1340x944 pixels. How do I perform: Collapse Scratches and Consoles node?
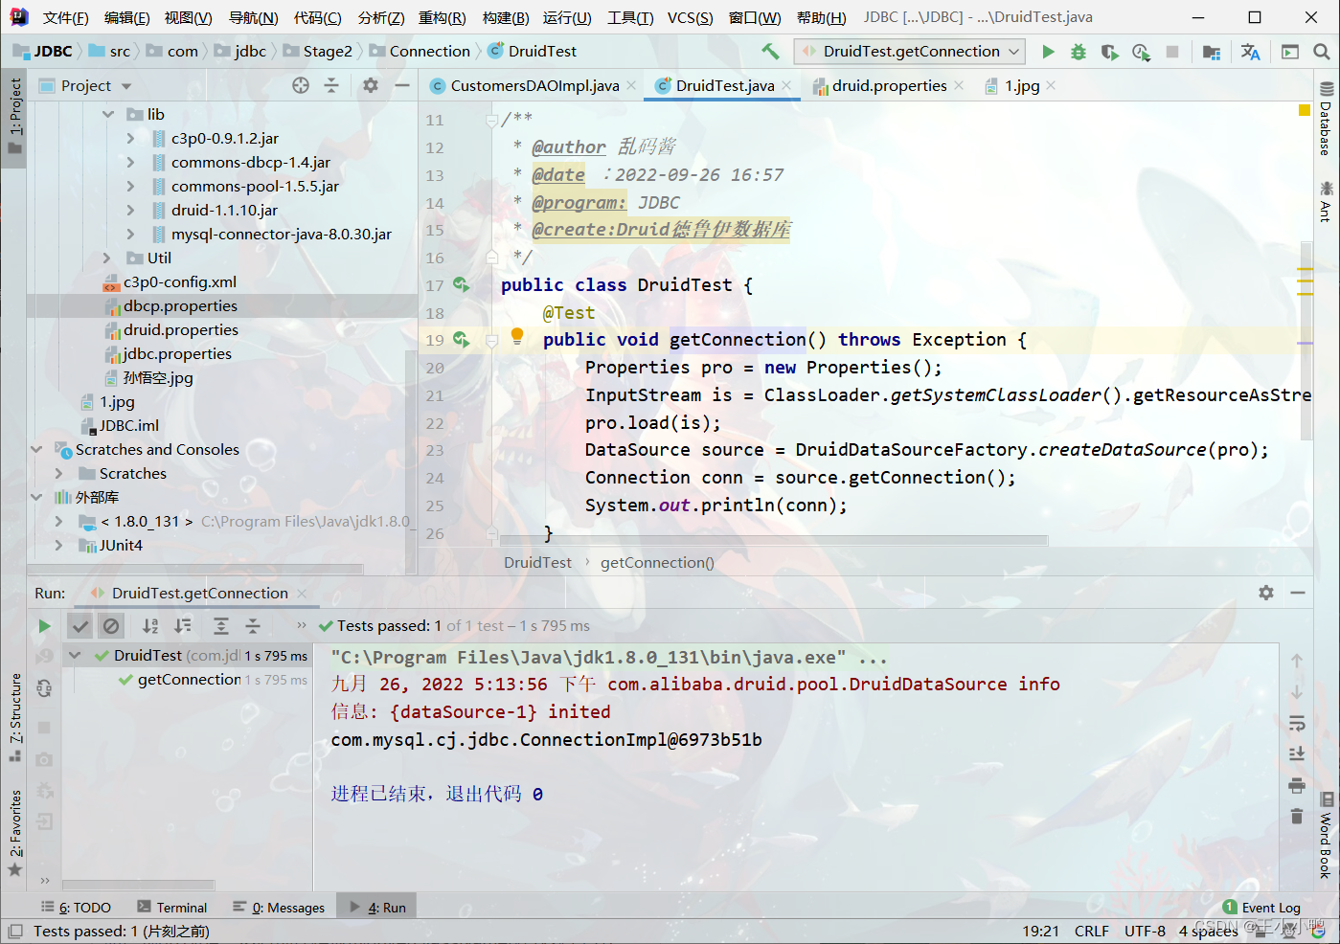[36, 449]
